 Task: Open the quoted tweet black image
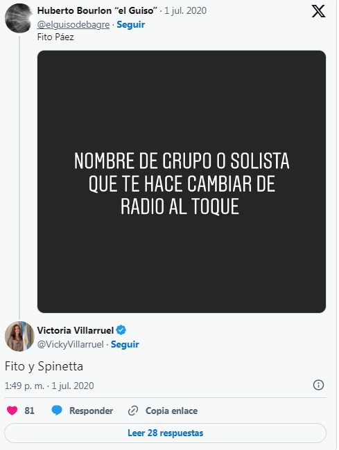182,181
